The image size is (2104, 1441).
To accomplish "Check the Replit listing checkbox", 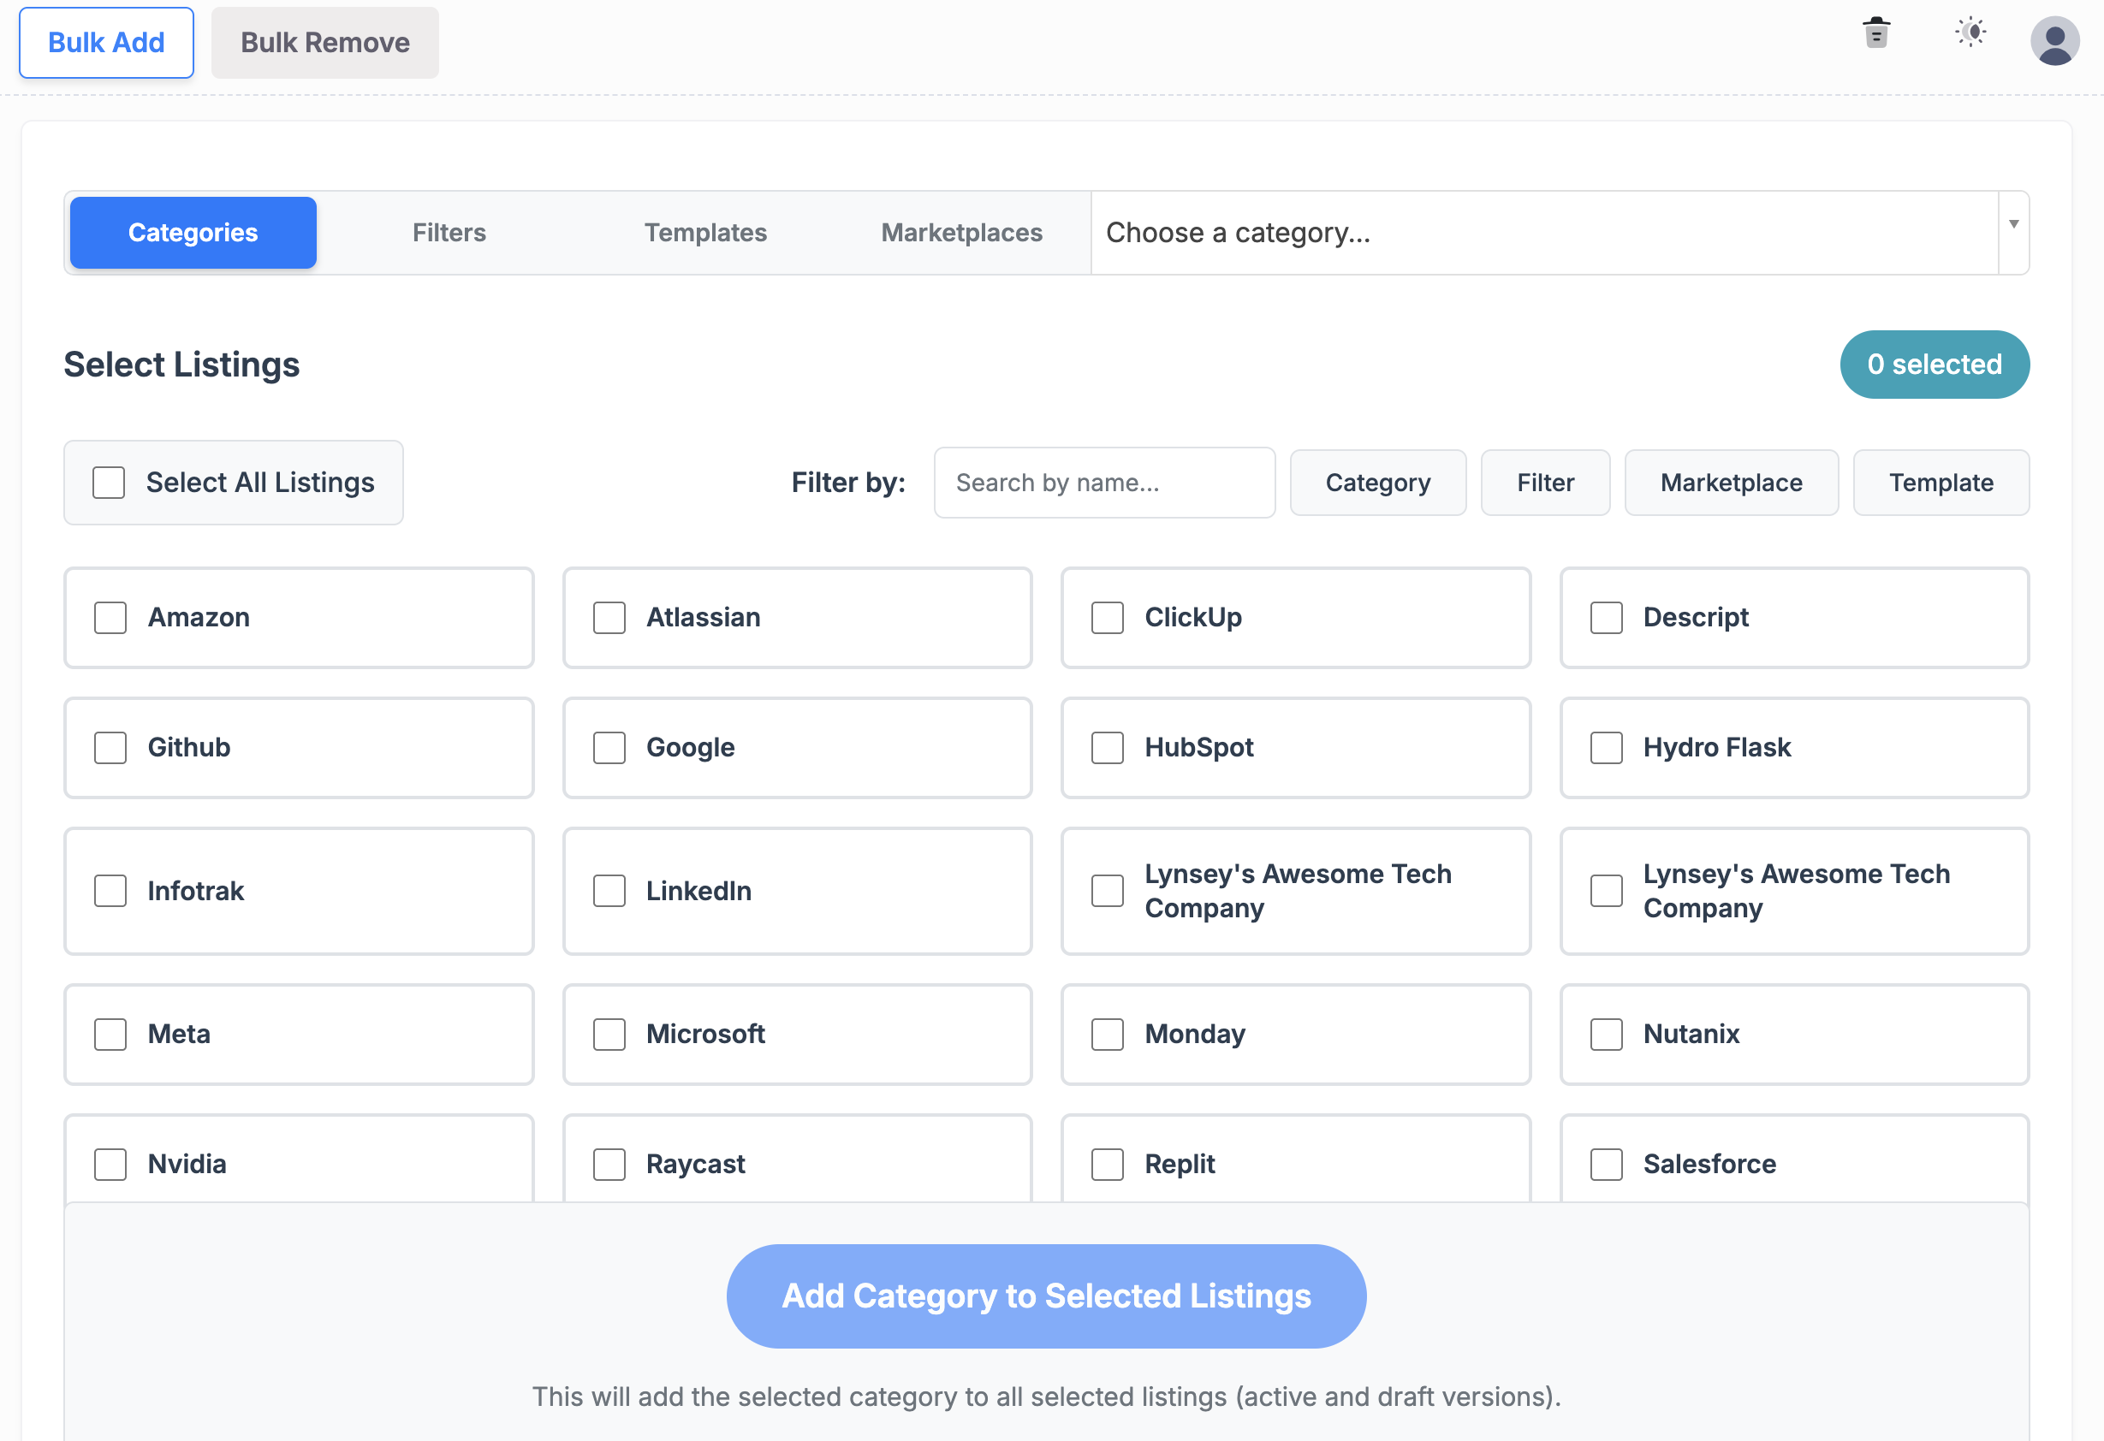I will pyautogui.click(x=1108, y=1164).
